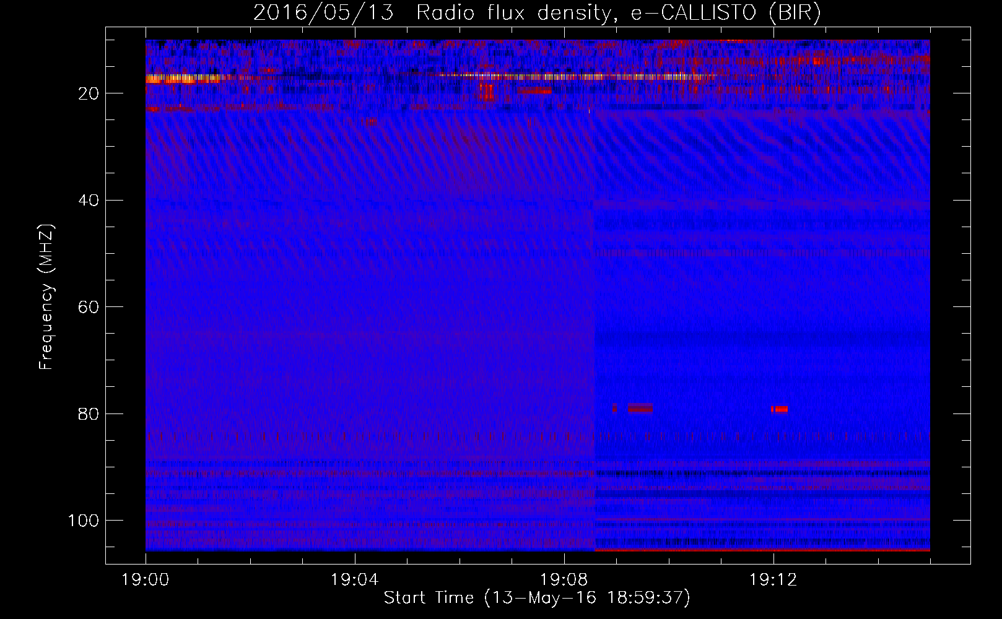This screenshot has height=619, width=1002.
Task: Click the dark red burst after 19:09 at 80 MHz
Action: [x=640, y=408]
